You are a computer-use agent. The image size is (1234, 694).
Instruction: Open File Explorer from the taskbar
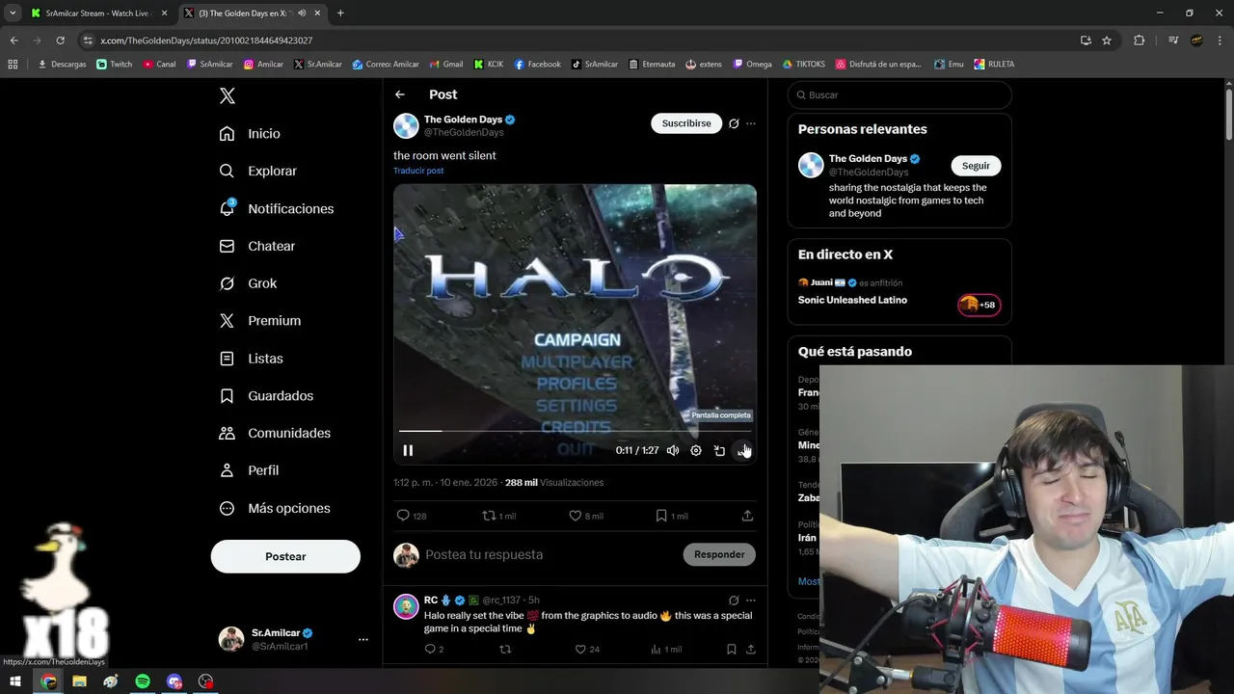click(x=79, y=681)
